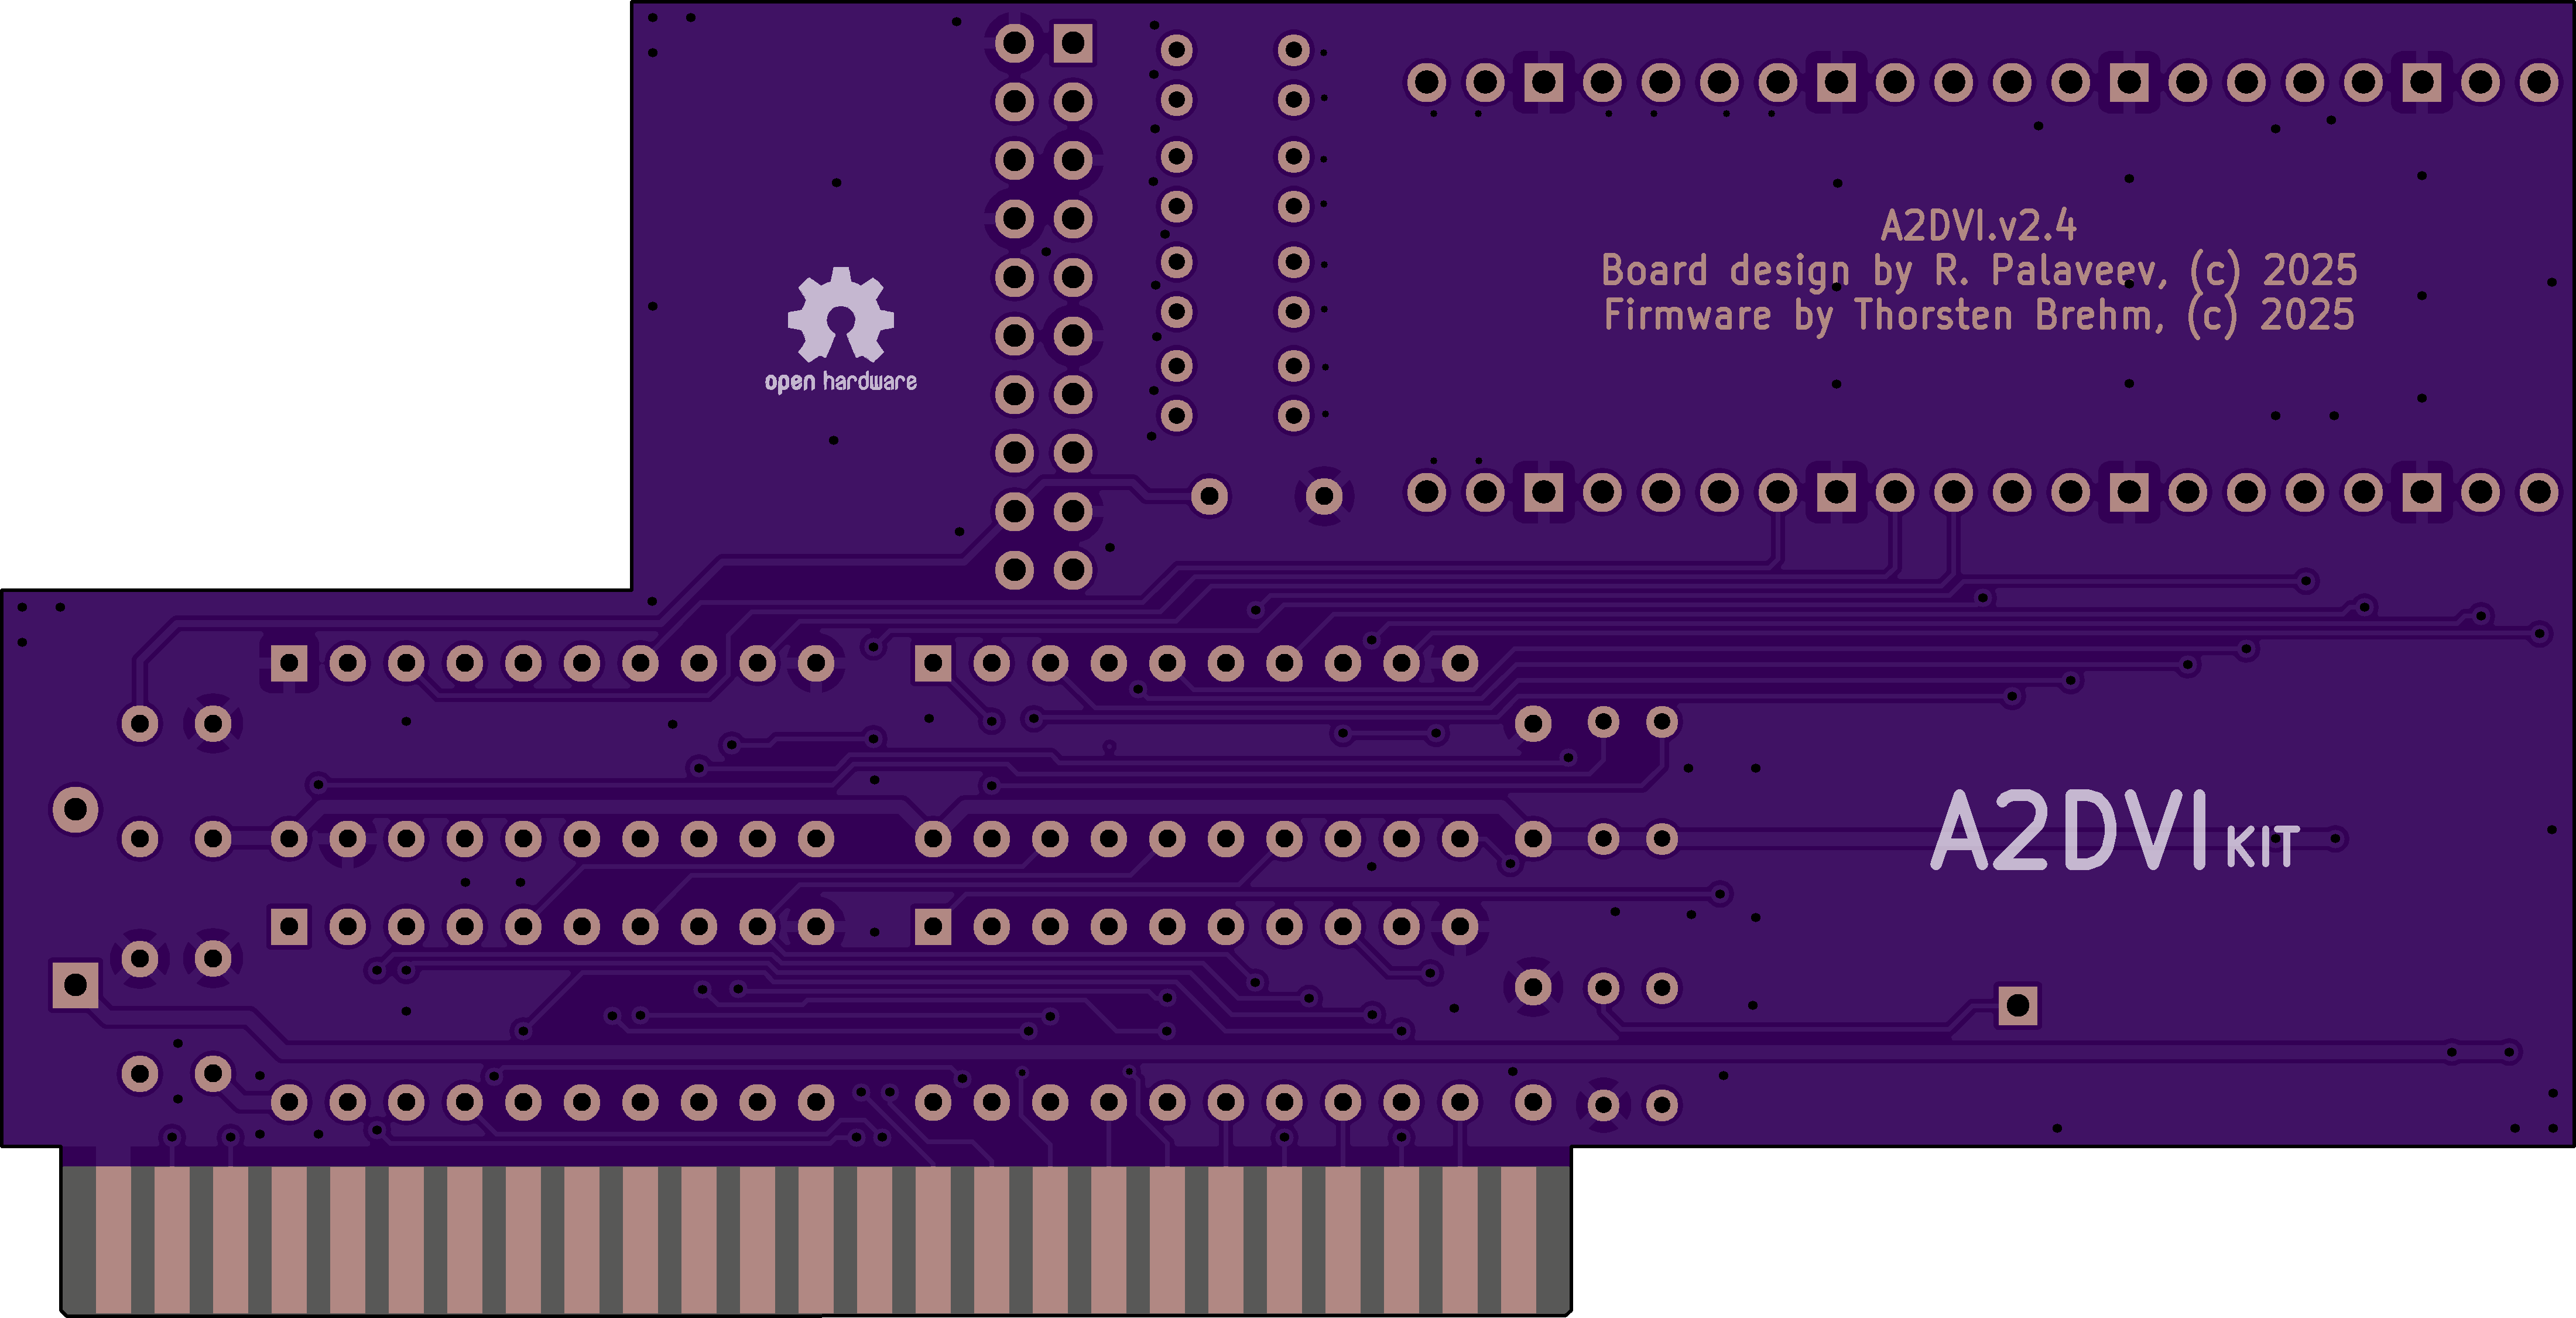Screen dimensions: 2576x1318
Task: Click the large "A2DVI" silkscreen title
Action: tap(2069, 831)
